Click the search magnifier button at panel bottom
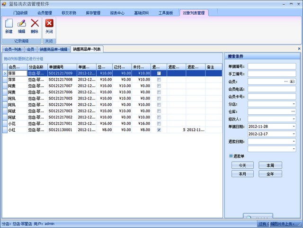 coord(258,216)
